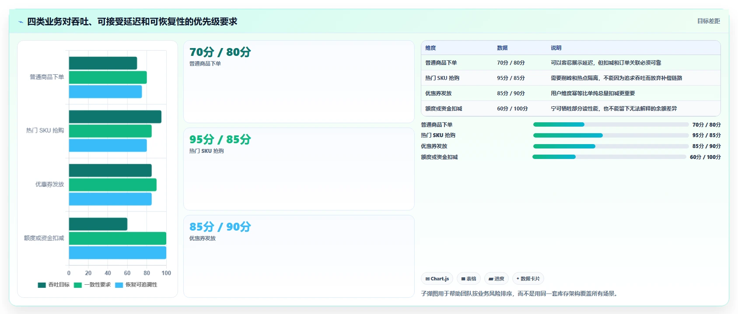Click the description starting 可以容忍展示延迟

click(606, 63)
